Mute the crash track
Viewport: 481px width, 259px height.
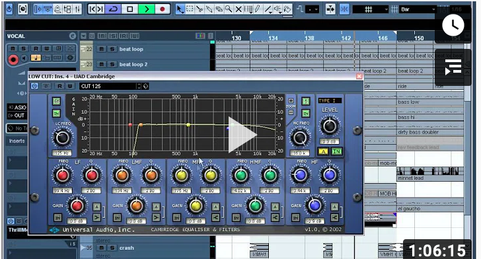click(102, 248)
